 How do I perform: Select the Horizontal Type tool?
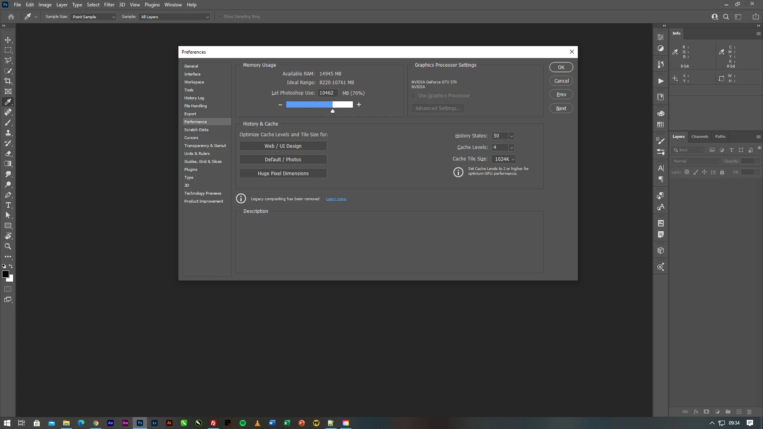click(8, 205)
